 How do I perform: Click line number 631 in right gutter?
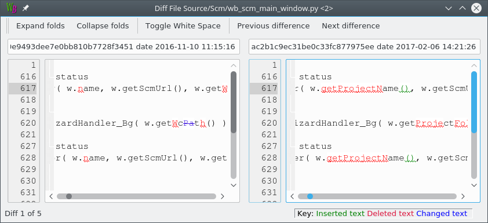point(269,193)
